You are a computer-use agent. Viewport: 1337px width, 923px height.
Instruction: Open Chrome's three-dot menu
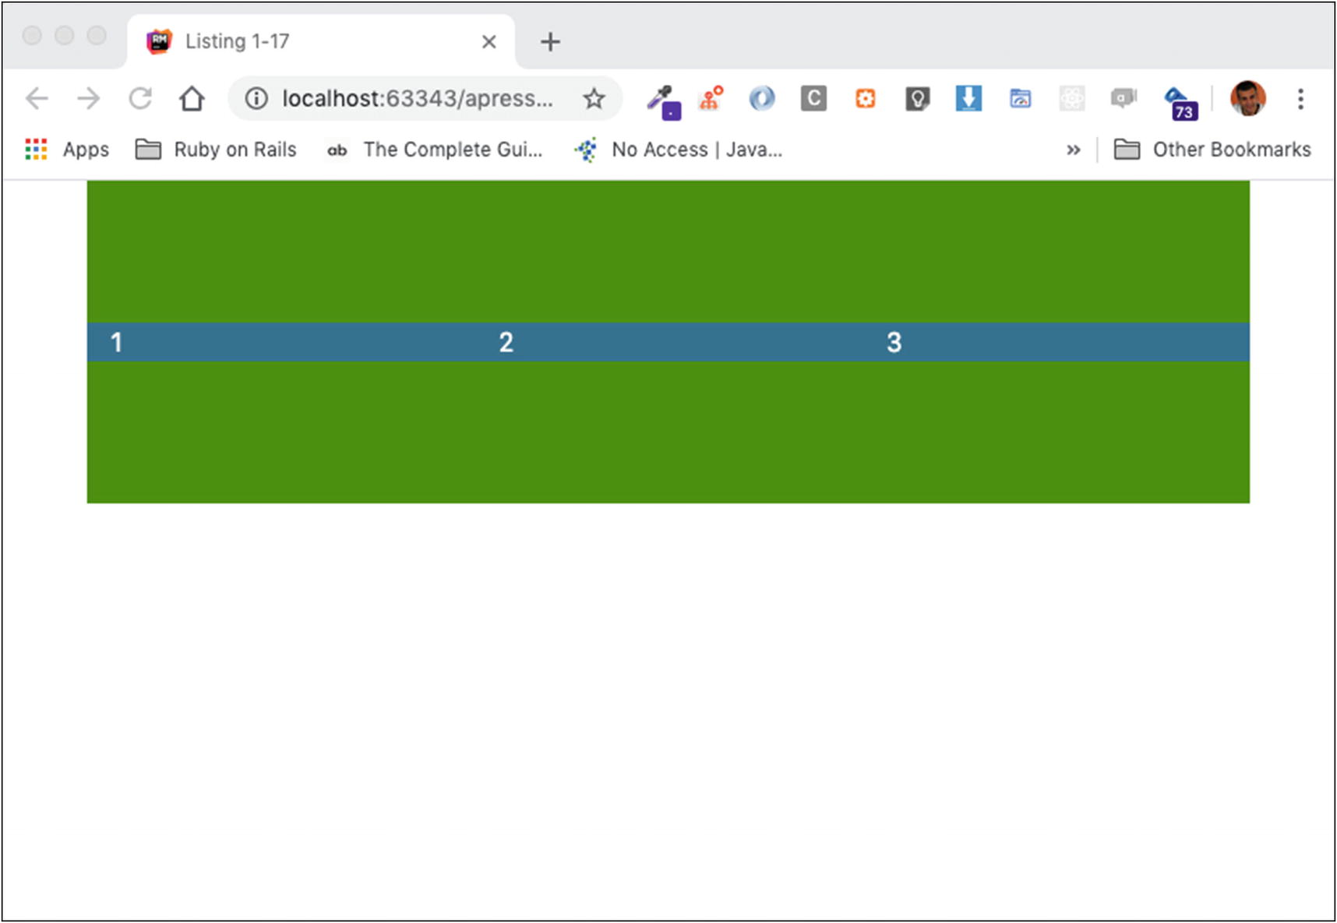pos(1300,99)
